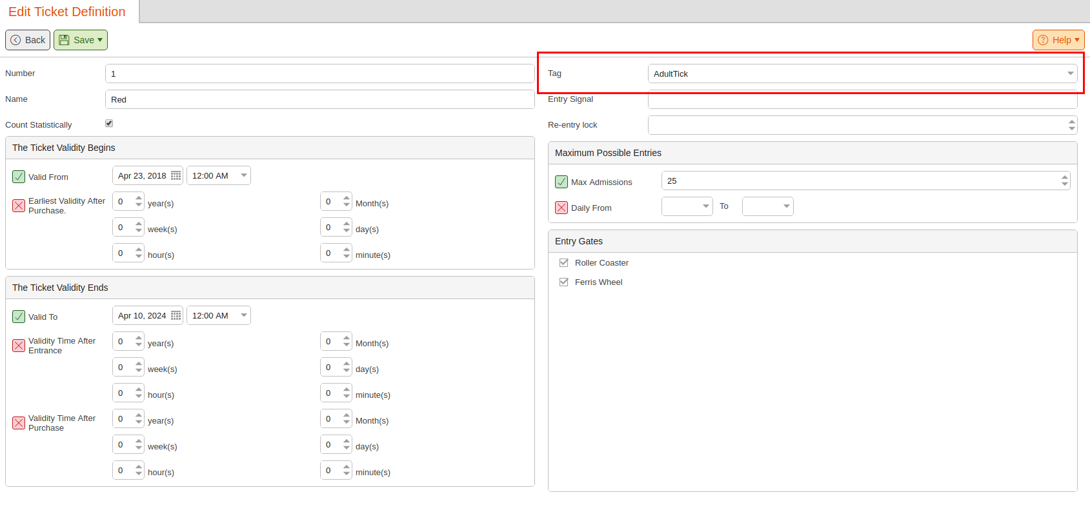
Task: Click the Maximum Possible Entries header
Action: click(x=812, y=153)
